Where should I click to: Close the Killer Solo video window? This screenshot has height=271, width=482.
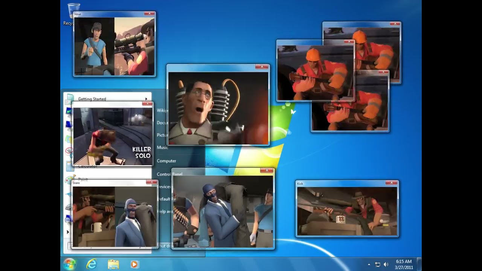147,104
